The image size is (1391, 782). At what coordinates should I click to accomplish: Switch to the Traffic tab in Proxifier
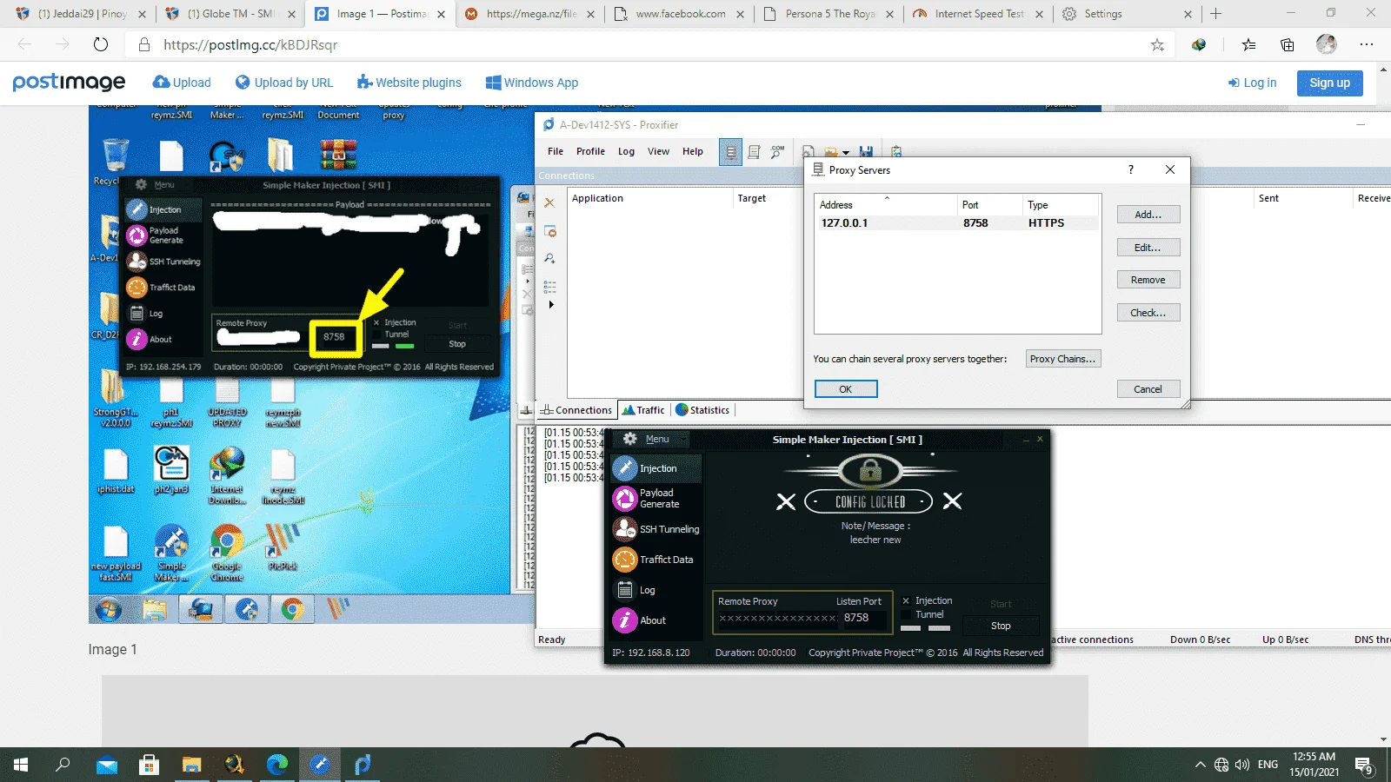[x=643, y=410]
